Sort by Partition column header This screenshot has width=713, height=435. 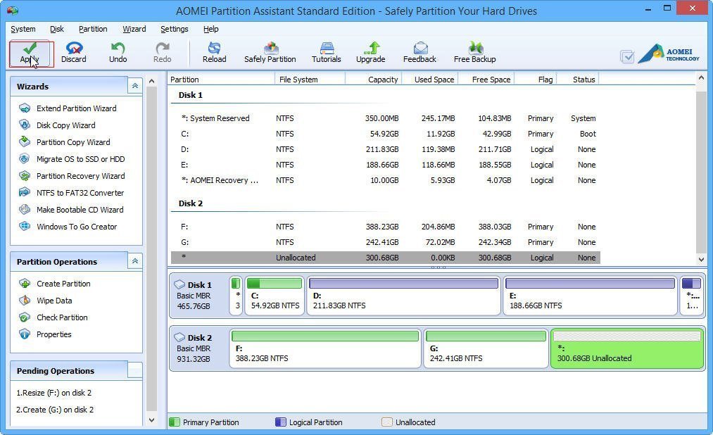tap(222, 79)
